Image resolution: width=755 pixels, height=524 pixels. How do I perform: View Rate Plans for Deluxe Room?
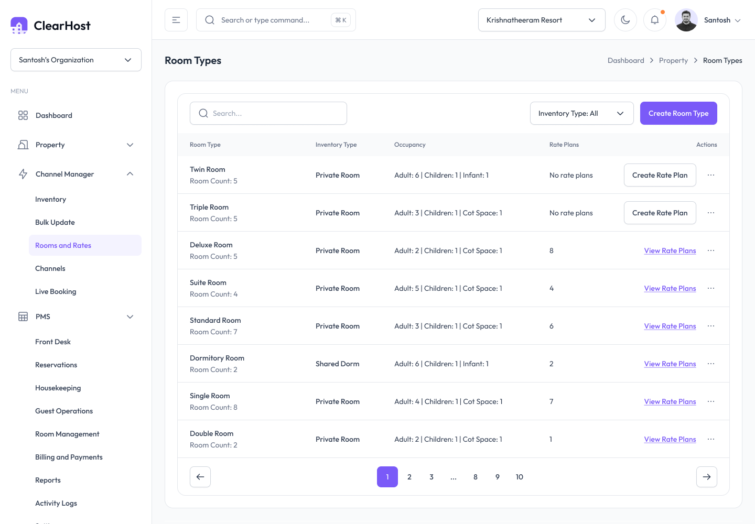[x=670, y=250]
